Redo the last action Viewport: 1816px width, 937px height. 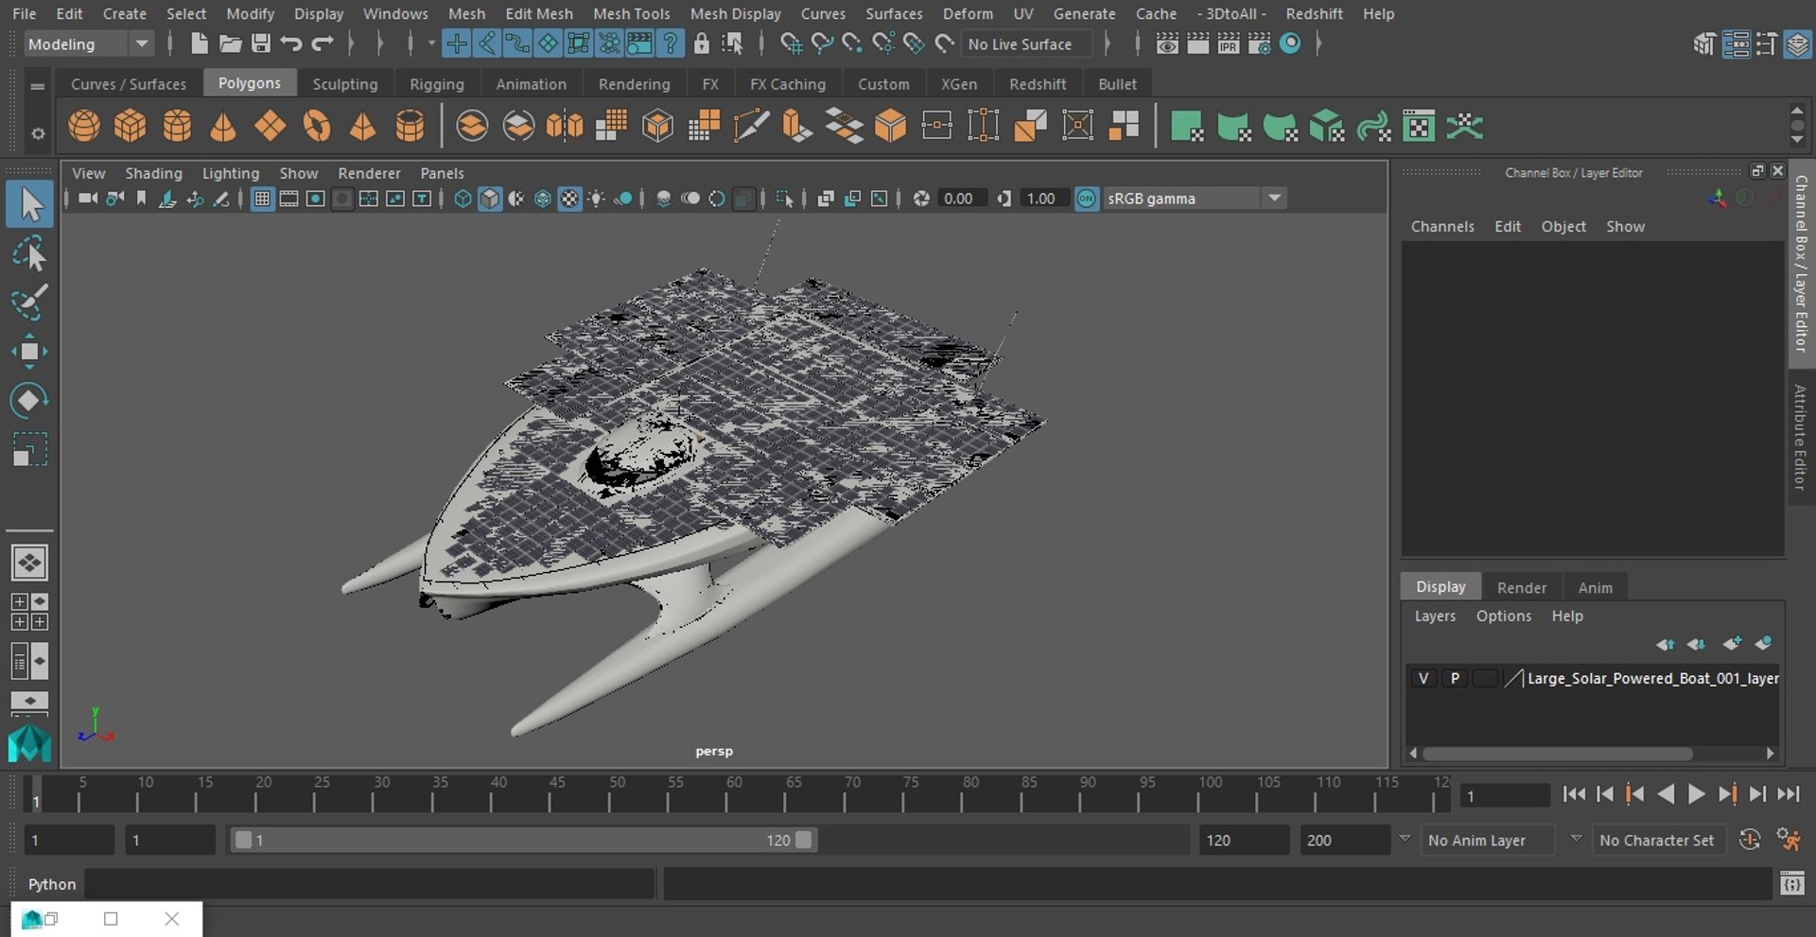point(323,43)
